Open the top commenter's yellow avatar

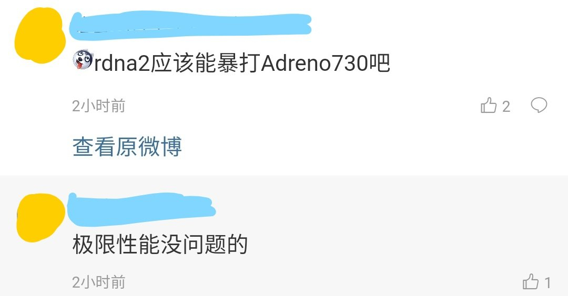coord(40,35)
